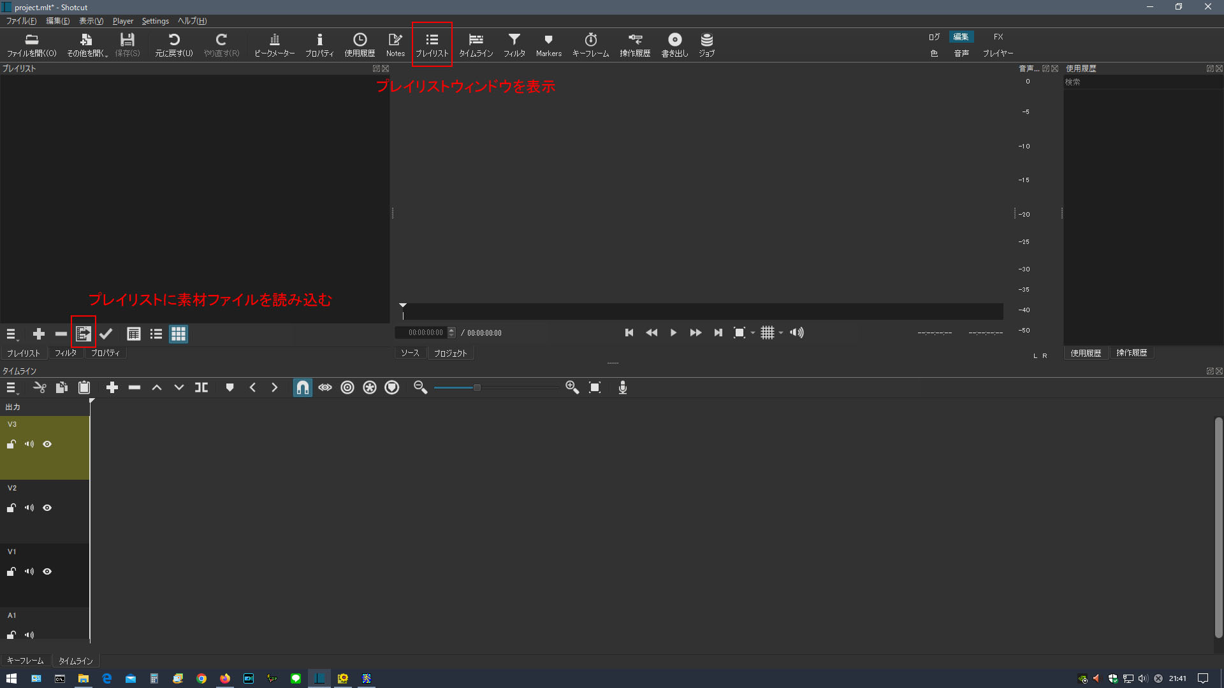Click the add files to playlist icon

tap(84, 334)
